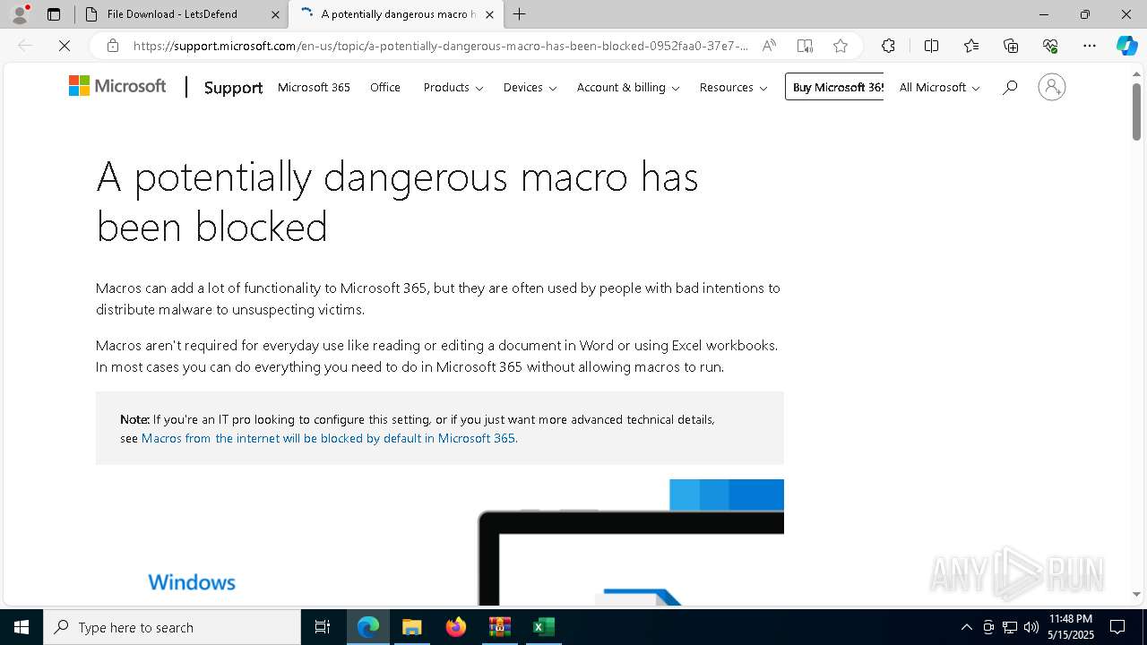The image size is (1147, 645).
Task: Click scrollbar down arrow
Action: pos(1136,595)
